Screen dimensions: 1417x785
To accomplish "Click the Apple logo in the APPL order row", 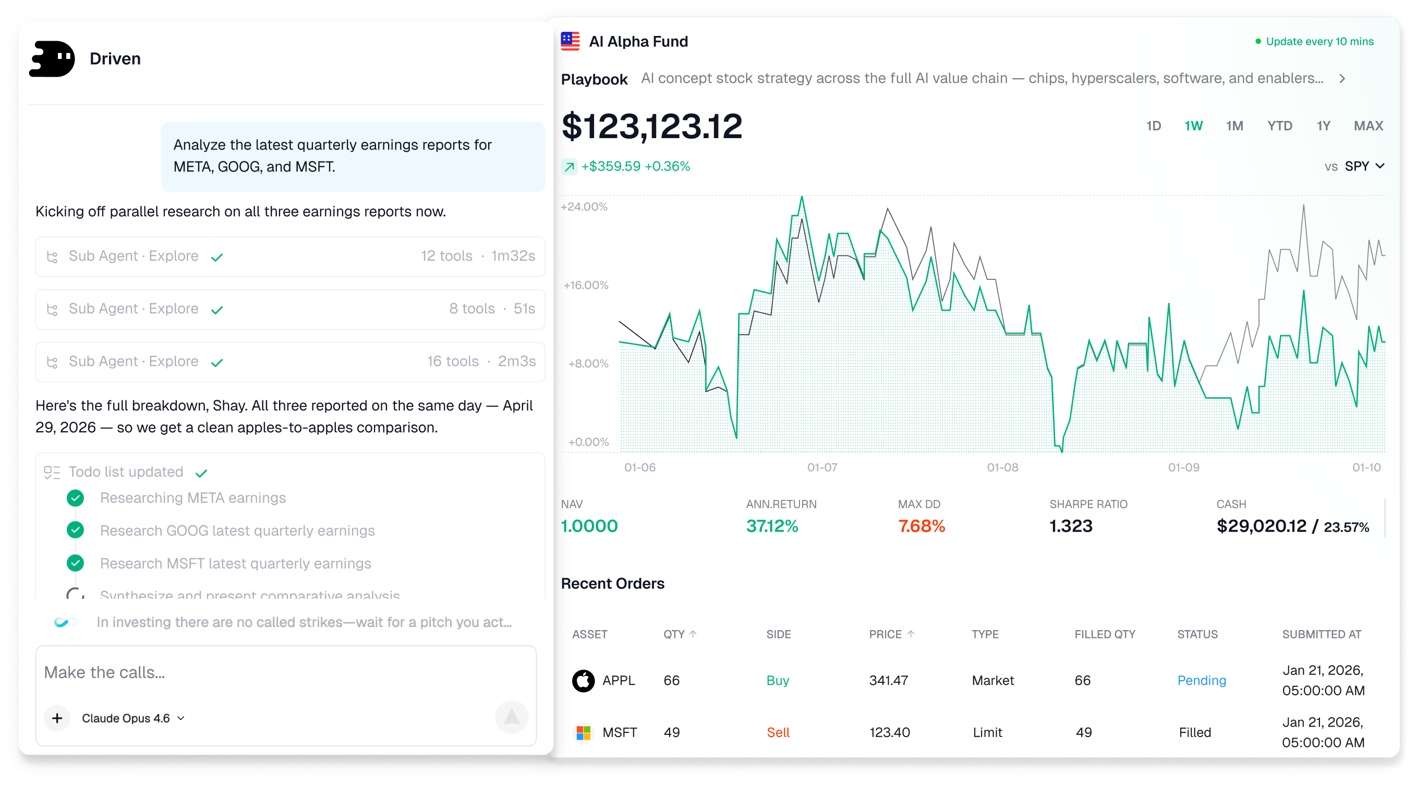I will (583, 681).
